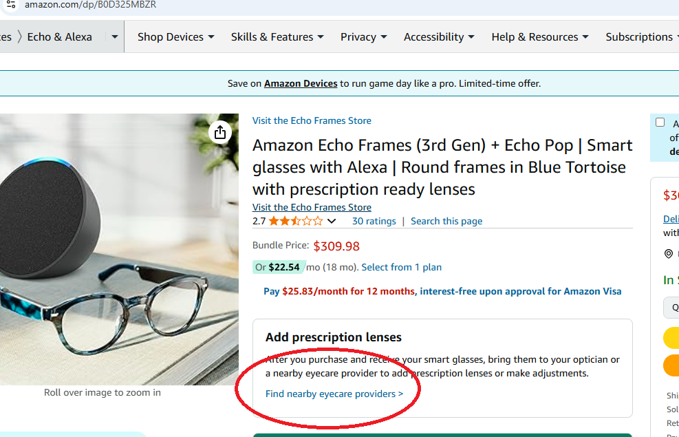Click the delivery location pin icon

pyautogui.click(x=669, y=254)
